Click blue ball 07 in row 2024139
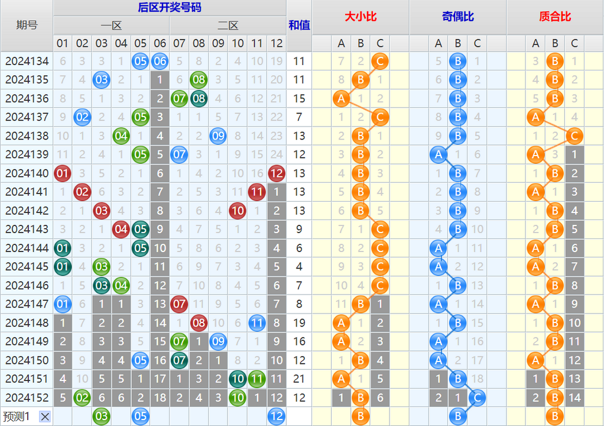The width and height of the screenshot is (604, 426). click(180, 154)
